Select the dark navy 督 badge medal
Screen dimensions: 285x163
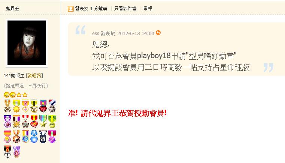(x=43, y=137)
